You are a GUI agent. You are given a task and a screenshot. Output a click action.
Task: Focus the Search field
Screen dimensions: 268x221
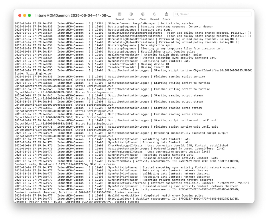[212, 14]
